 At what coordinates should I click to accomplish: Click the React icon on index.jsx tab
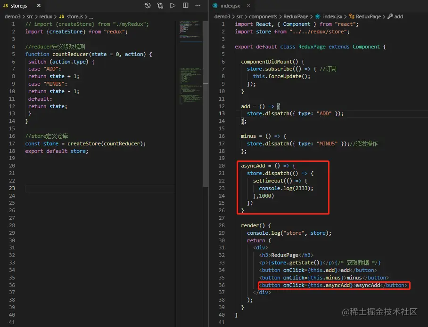pyautogui.click(x=215, y=6)
